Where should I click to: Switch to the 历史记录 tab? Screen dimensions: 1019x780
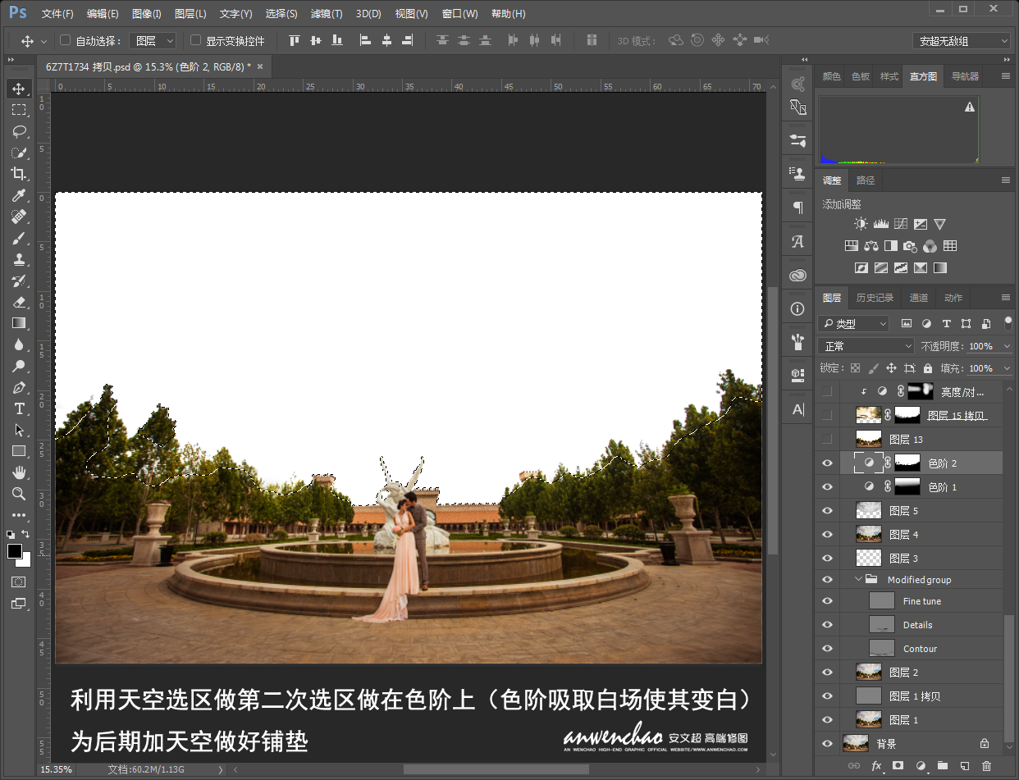click(x=875, y=298)
